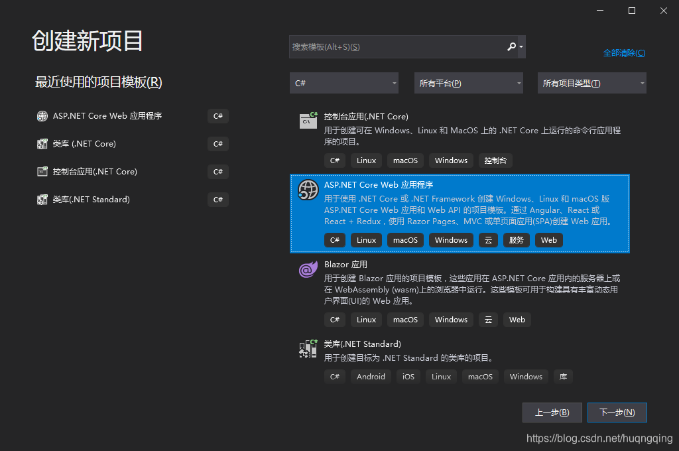Click the 最近使用的项目模板 heading
679x451 pixels.
pos(99,82)
